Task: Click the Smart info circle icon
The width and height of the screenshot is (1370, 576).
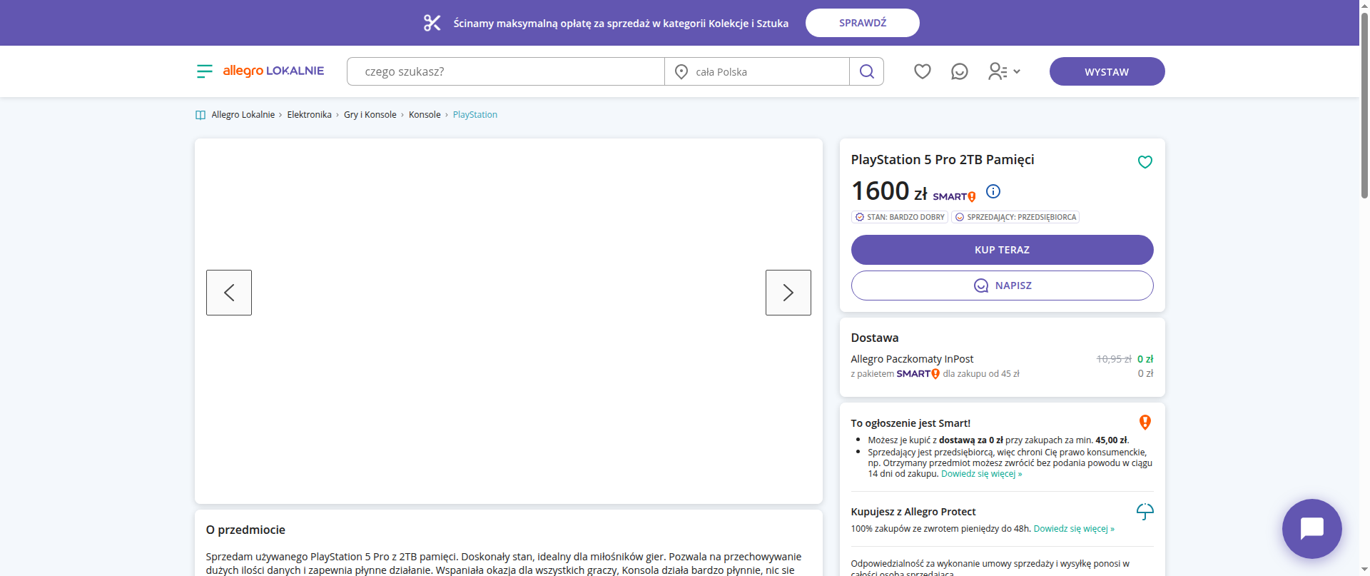Action: click(x=993, y=191)
